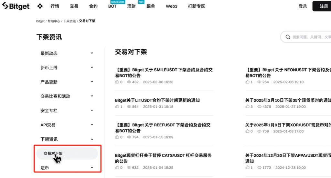Click the date 2025-01-27 19:00
The width and height of the screenshot is (331, 178).
pyautogui.click(x=291, y=107)
